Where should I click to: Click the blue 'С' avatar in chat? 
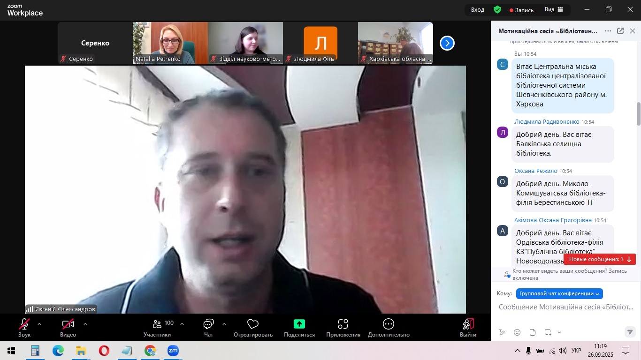(503, 64)
